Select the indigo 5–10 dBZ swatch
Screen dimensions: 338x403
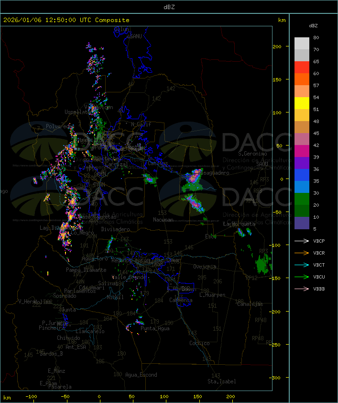pos(302,223)
